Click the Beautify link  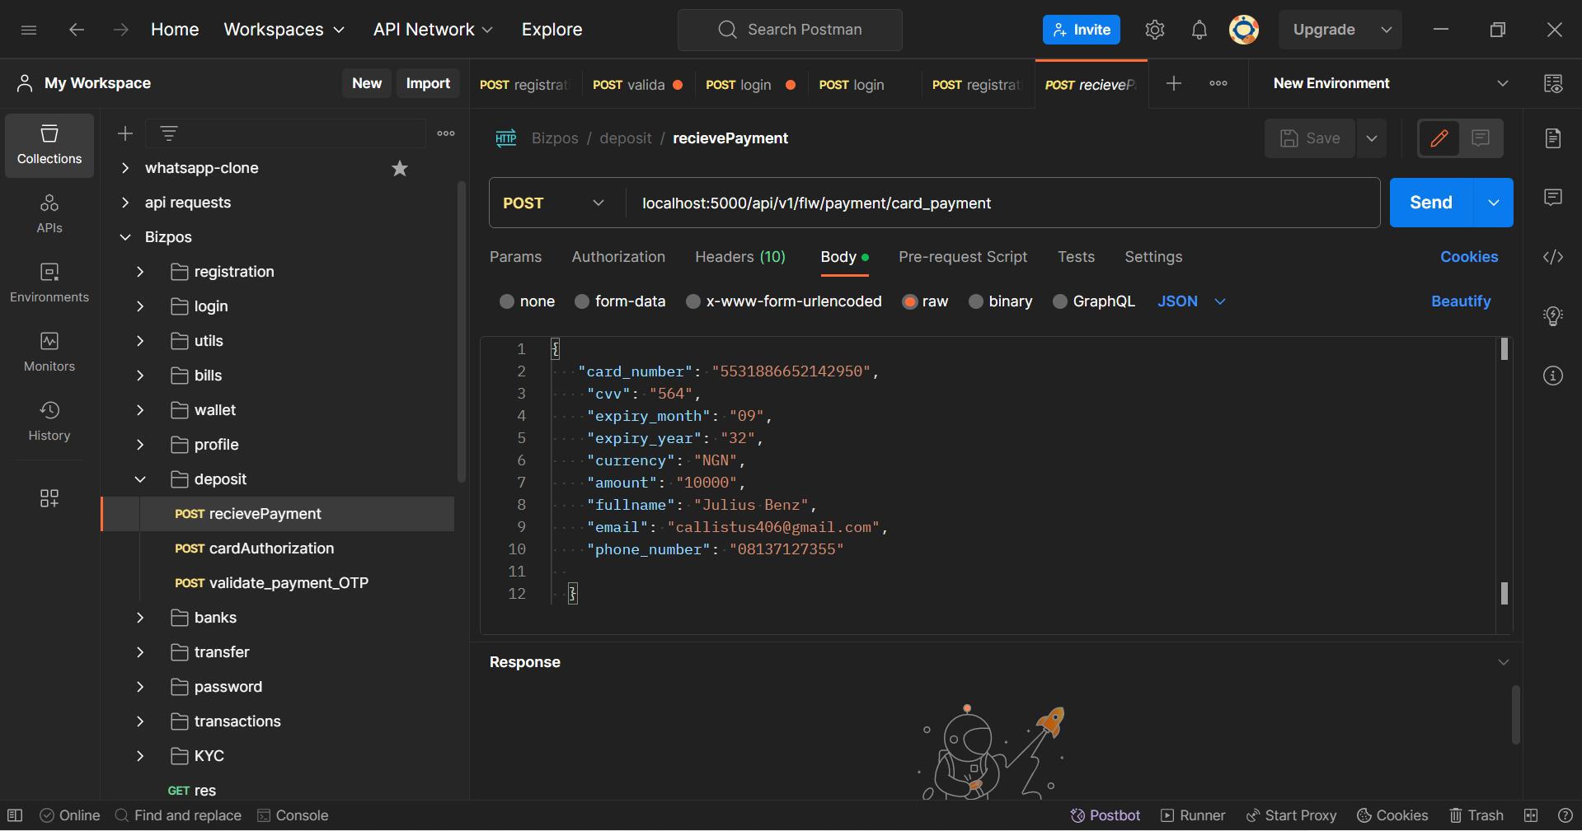point(1461,301)
